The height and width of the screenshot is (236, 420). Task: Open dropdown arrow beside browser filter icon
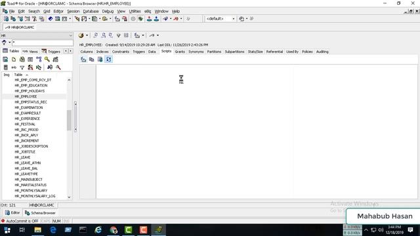pos(10,43)
